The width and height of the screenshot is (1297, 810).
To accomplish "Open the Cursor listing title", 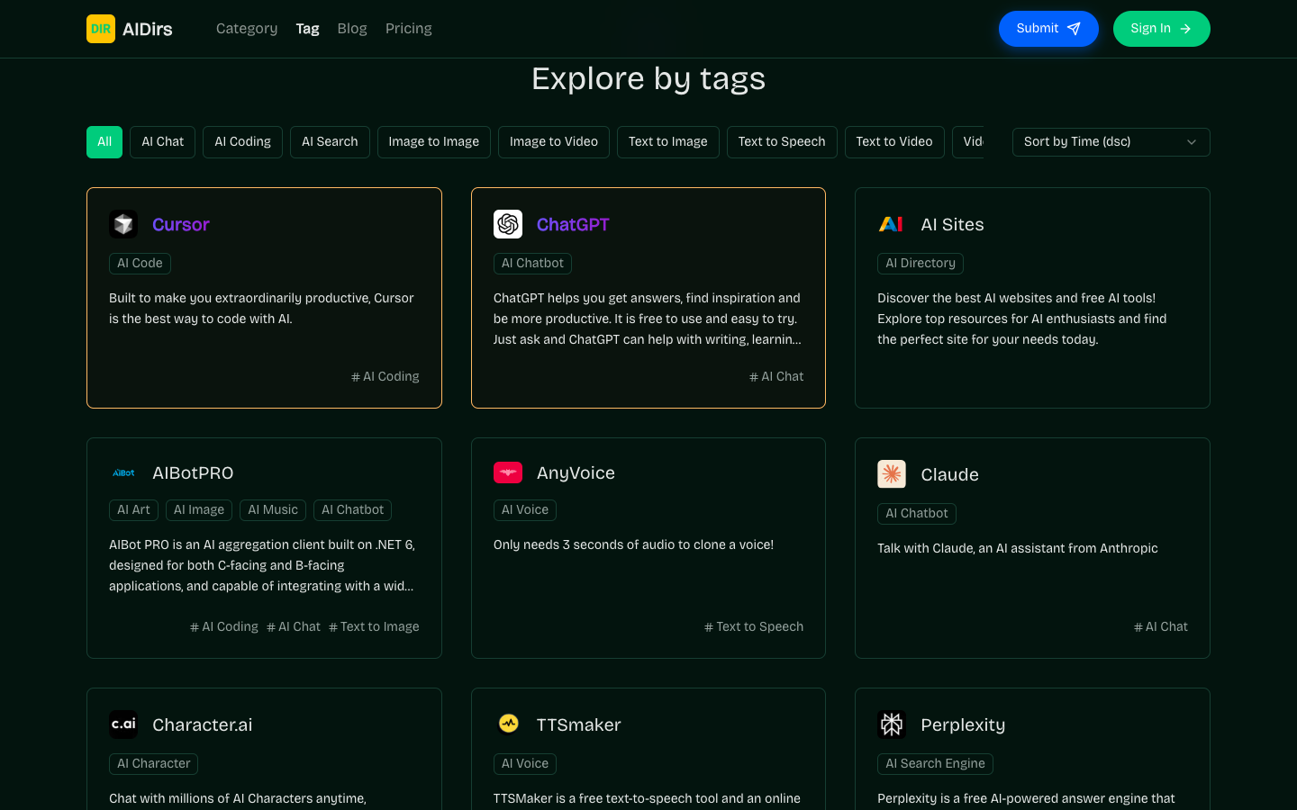I will (x=181, y=224).
